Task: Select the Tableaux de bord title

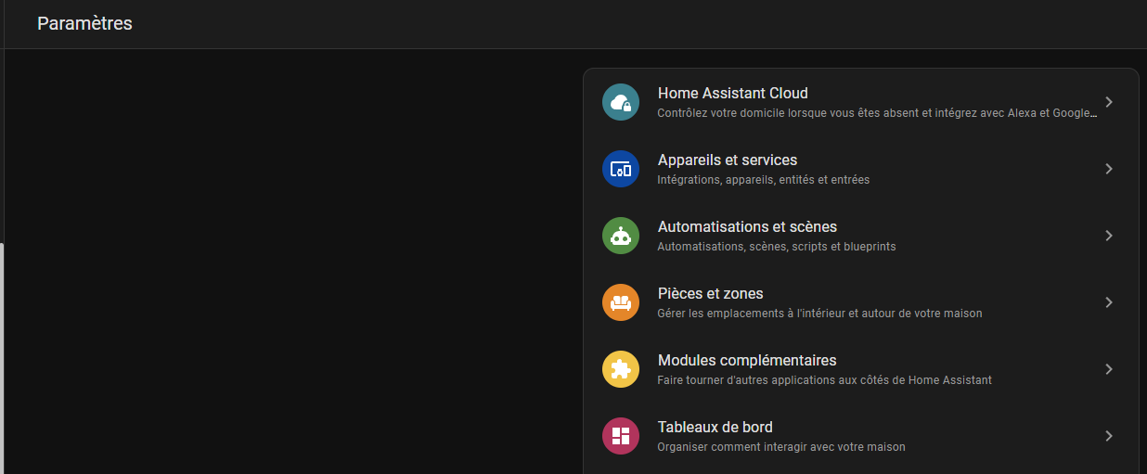Action: click(715, 427)
